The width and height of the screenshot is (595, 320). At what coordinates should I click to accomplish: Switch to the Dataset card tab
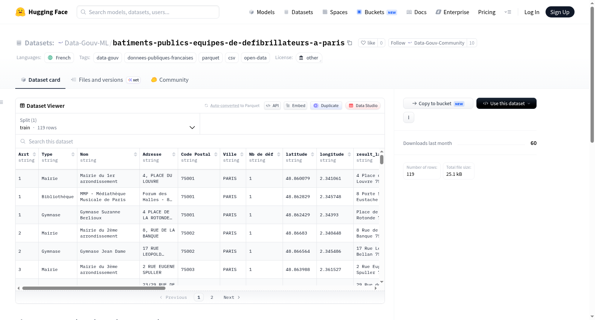coord(40,80)
